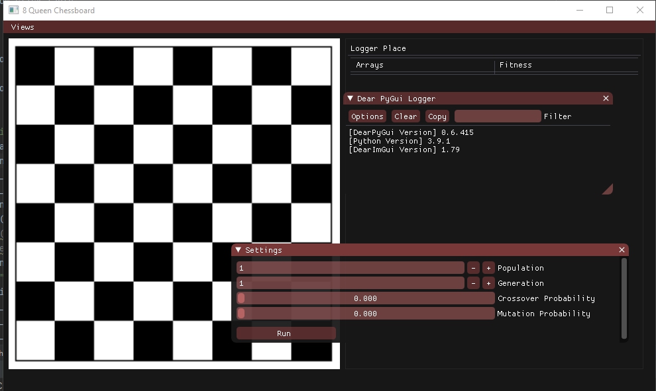656x391 pixels.
Task: Click the Settings window vertical scrollbar
Action: [624, 298]
